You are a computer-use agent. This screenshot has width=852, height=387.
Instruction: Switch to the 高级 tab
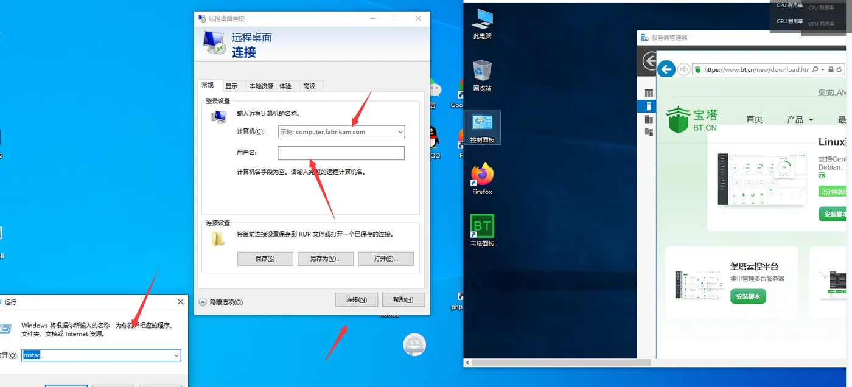(309, 86)
